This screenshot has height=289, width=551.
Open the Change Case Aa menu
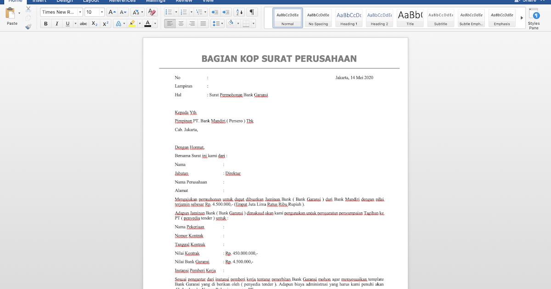pyautogui.click(x=137, y=12)
